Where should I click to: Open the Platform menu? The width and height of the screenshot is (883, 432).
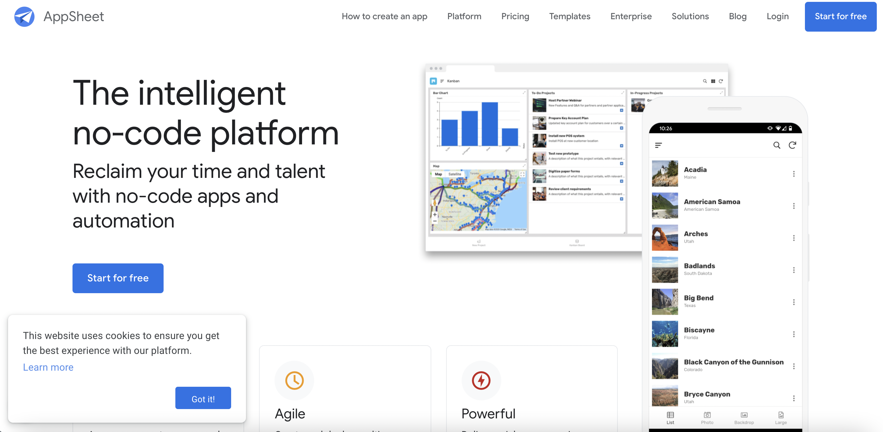(x=464, y=16)
